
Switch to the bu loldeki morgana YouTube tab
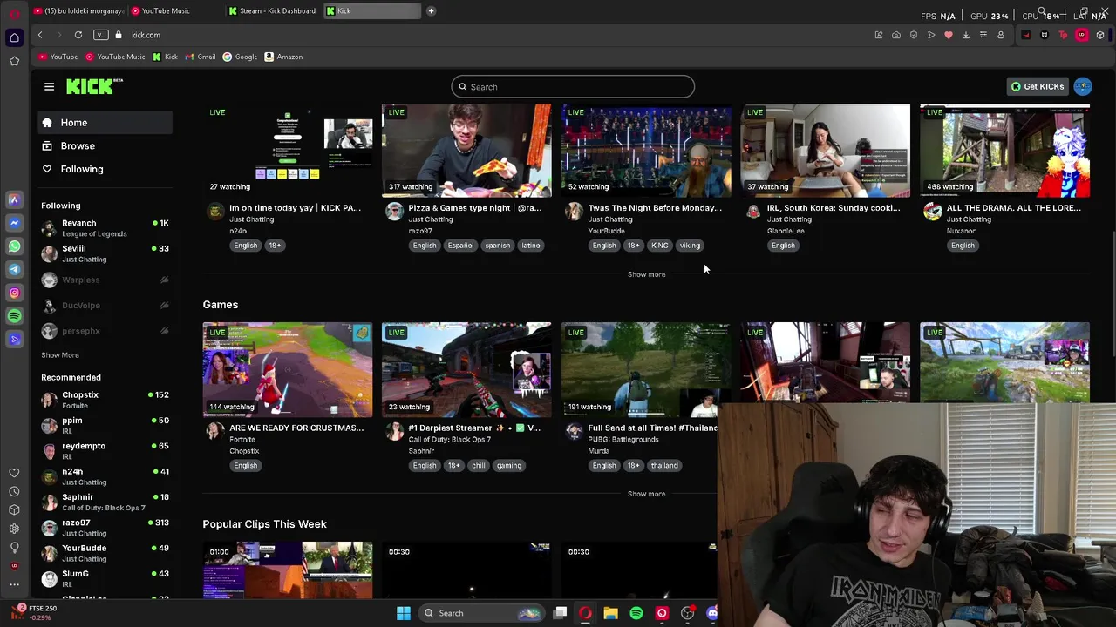78,11
